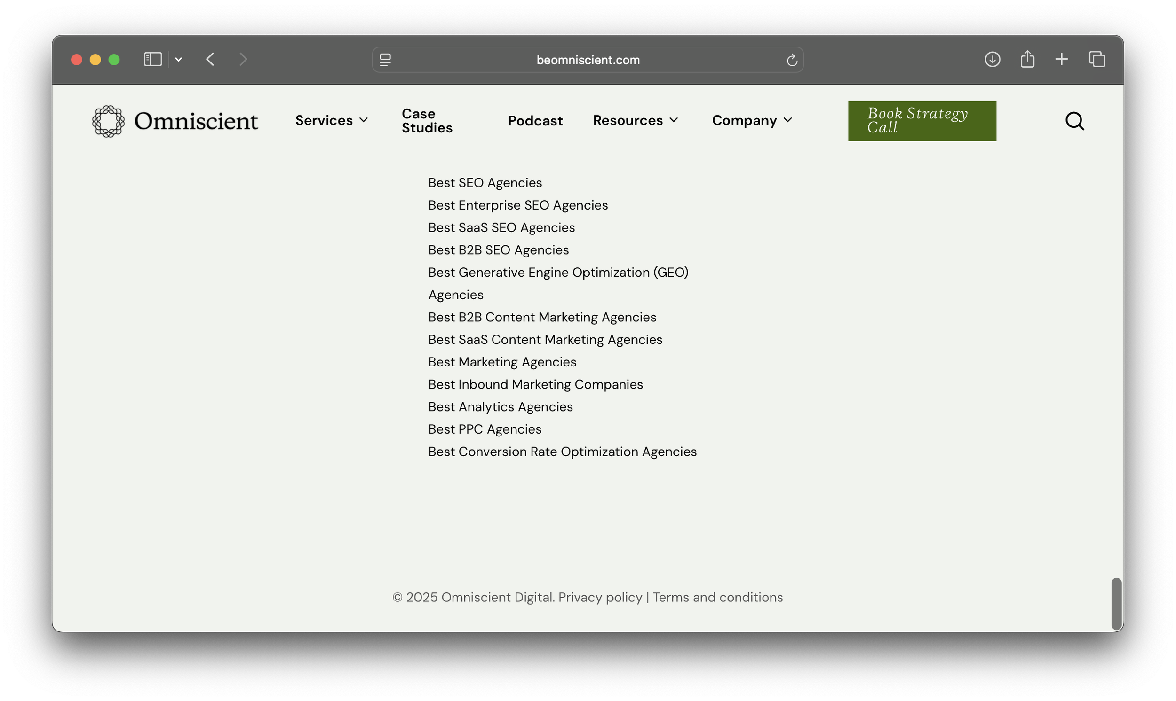The width and height of the screenshot is (1176, 701).
Task: Expand the Services dropdown menu
Action: click(332, 120)
